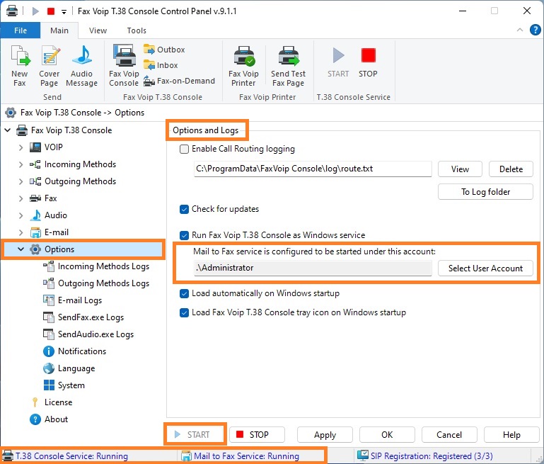
Task: Click the Apply button
Action: click(x=325, y=434)
